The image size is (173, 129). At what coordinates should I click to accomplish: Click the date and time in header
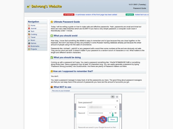137,4
